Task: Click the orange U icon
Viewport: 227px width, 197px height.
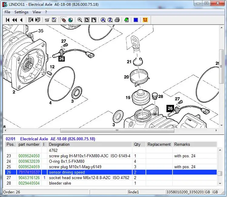Action: [x=145, y=20]
